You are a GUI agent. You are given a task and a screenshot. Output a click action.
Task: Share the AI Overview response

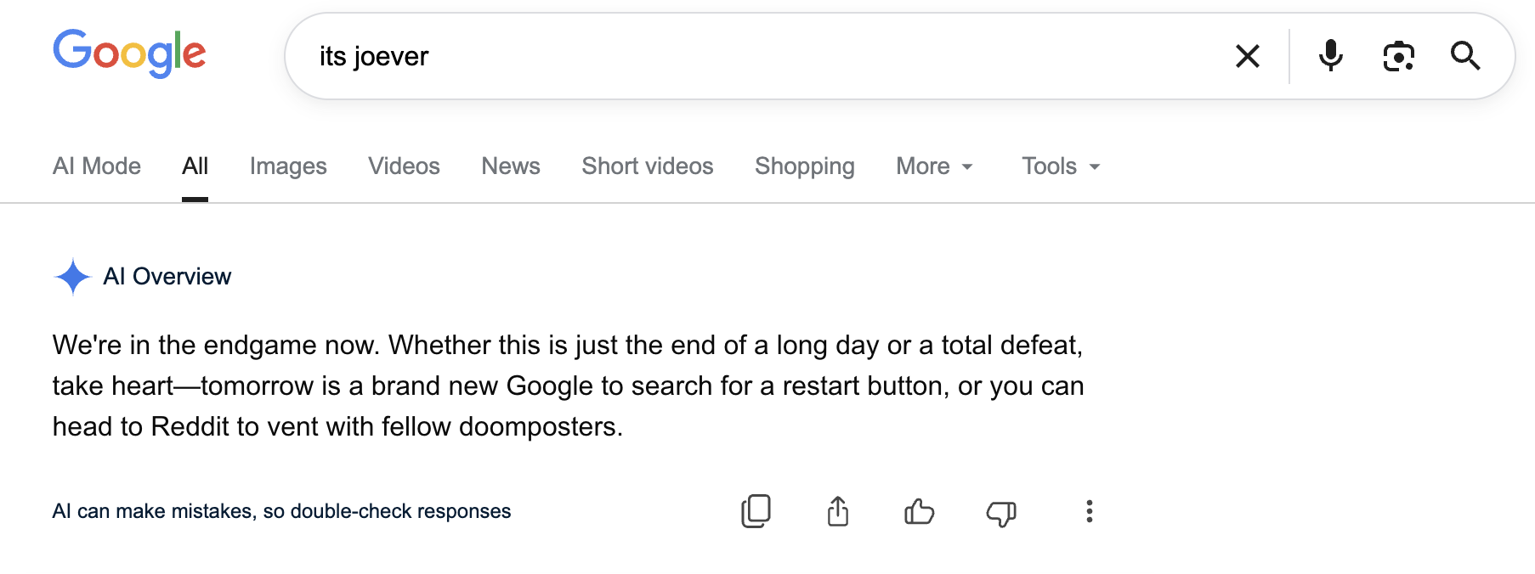(837, 511)
